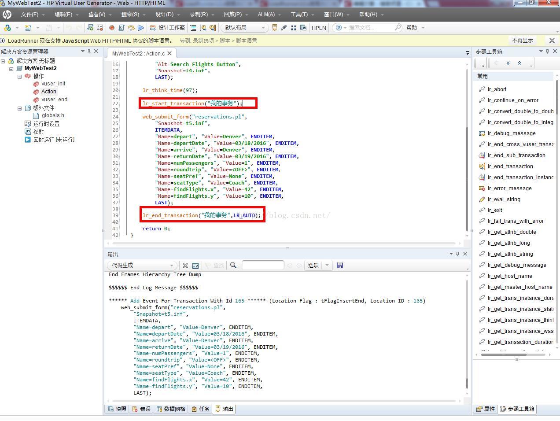This screenshot has width=560, height=421.
Task: Select 回放运行 [未运行] in solution tree
Action: (x=54, y=140)
